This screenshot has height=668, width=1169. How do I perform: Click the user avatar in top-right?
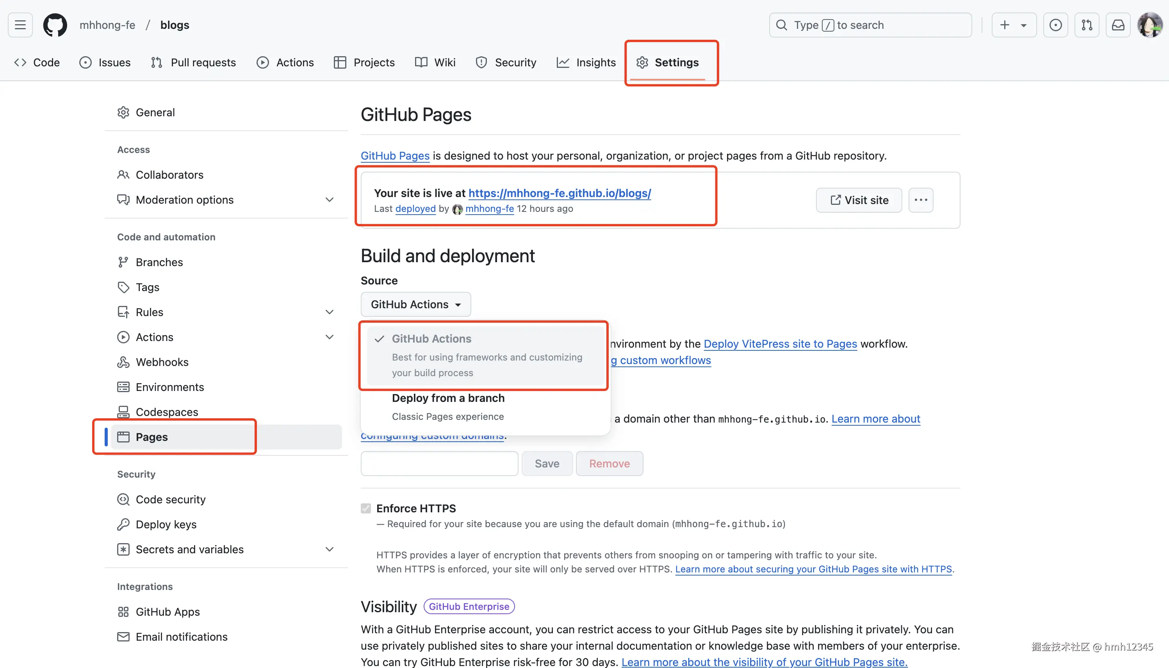[1150, 25]
